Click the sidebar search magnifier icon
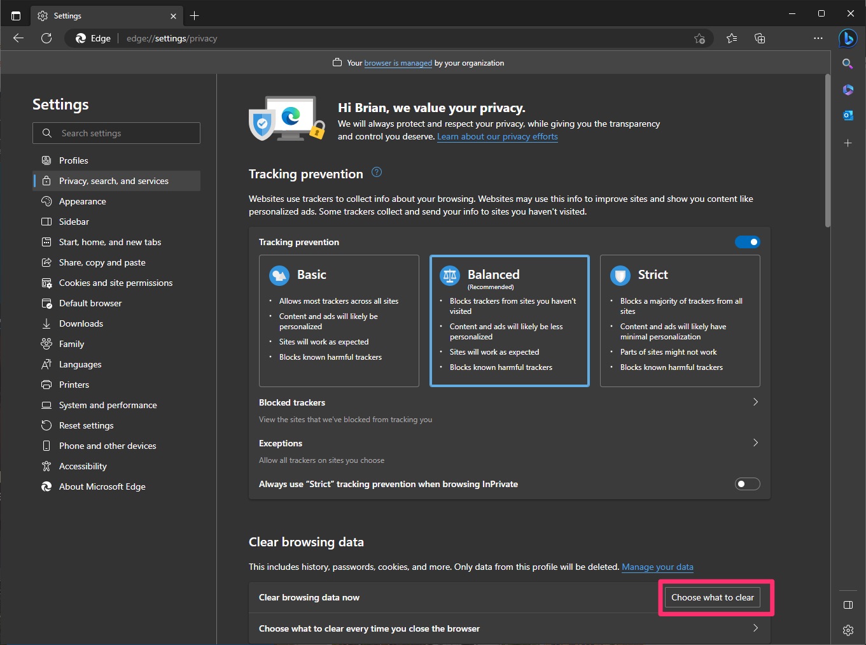 click(x=848, y=64)
